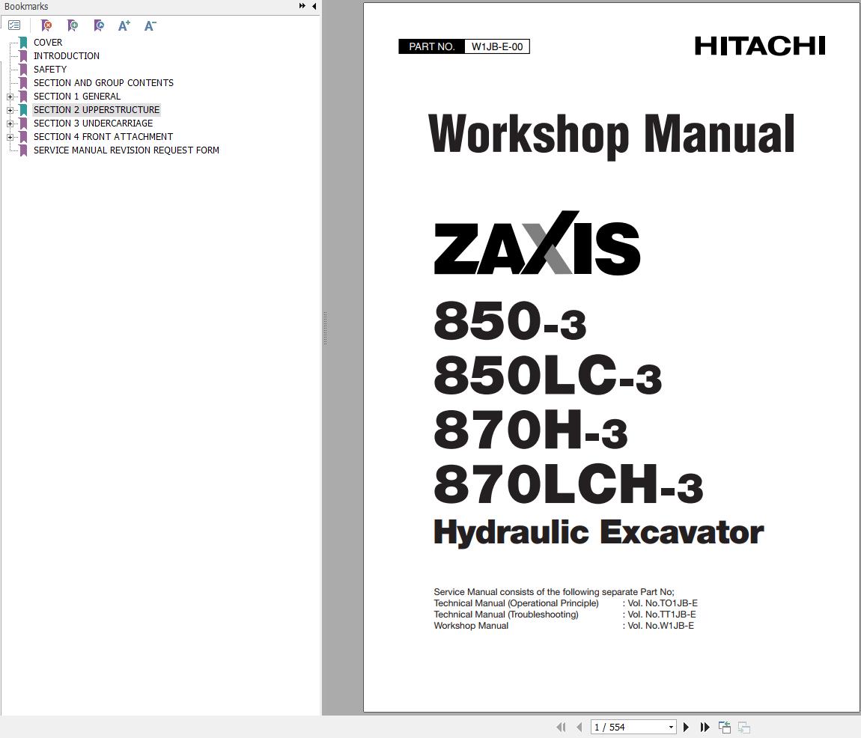The width and height of the screenshot is (861, 738).
Task: Click Vol. No.W1JB-E text
Action: 660,626
